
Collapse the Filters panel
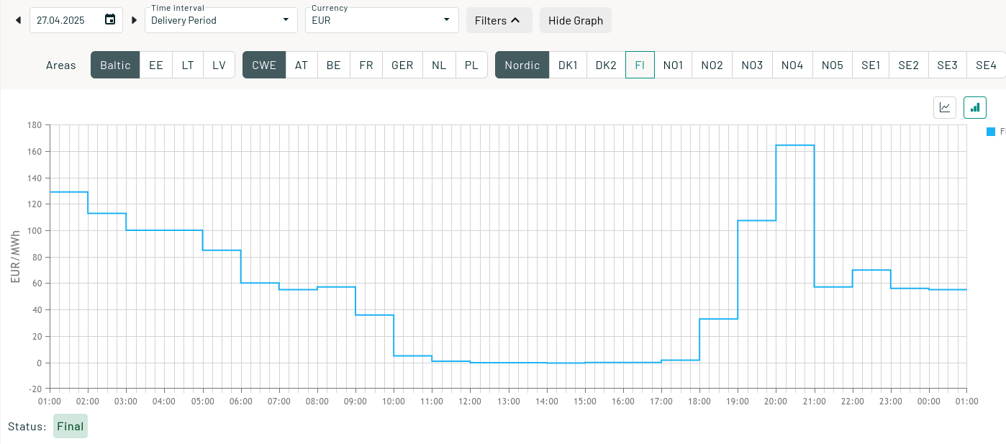click(x=499, y=20)
